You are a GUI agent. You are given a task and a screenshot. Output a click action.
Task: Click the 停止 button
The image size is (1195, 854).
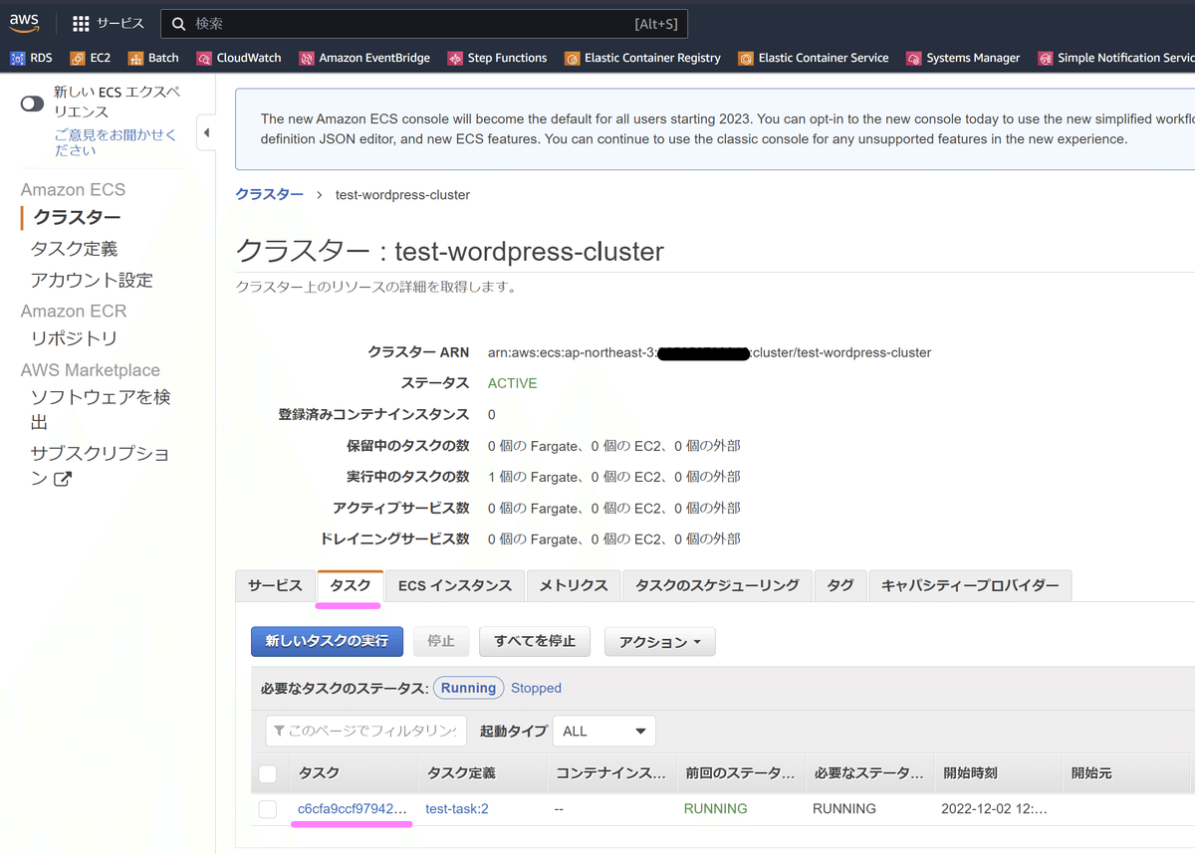coord(441,641)
